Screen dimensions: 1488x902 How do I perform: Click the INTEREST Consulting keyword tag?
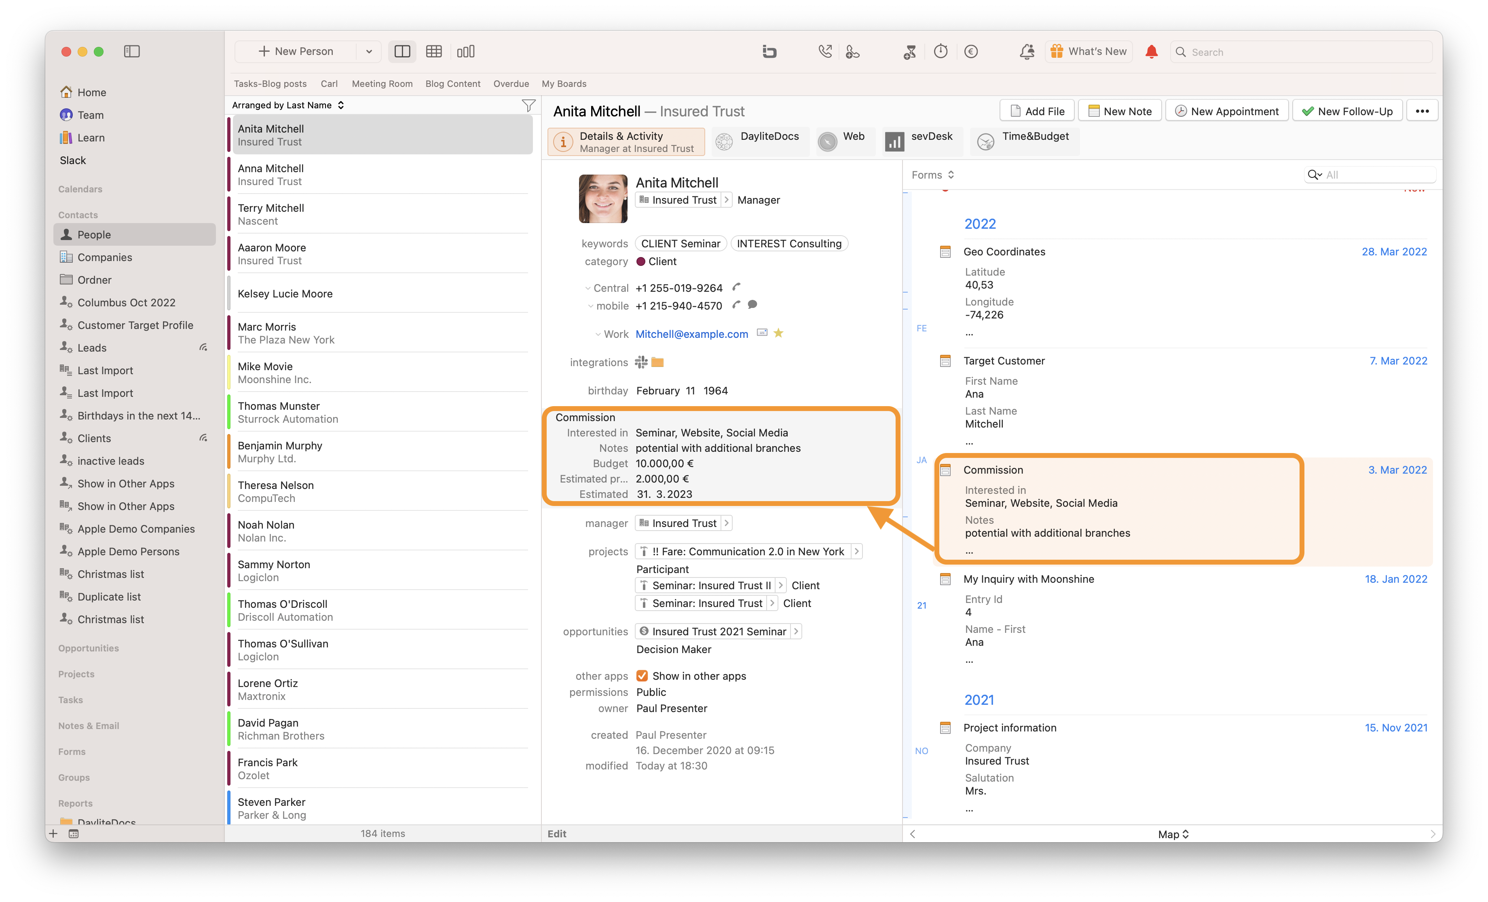coord(789,243)
